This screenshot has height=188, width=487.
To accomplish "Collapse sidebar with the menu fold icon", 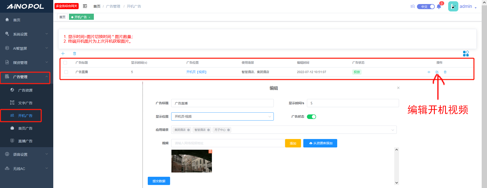I will coord(85,6).
